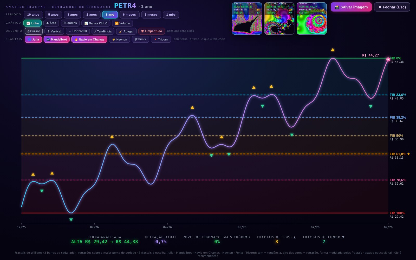Pick the Horizontal line tool
The width and height of the screenshot is (416, 260).
click(78, 31)
